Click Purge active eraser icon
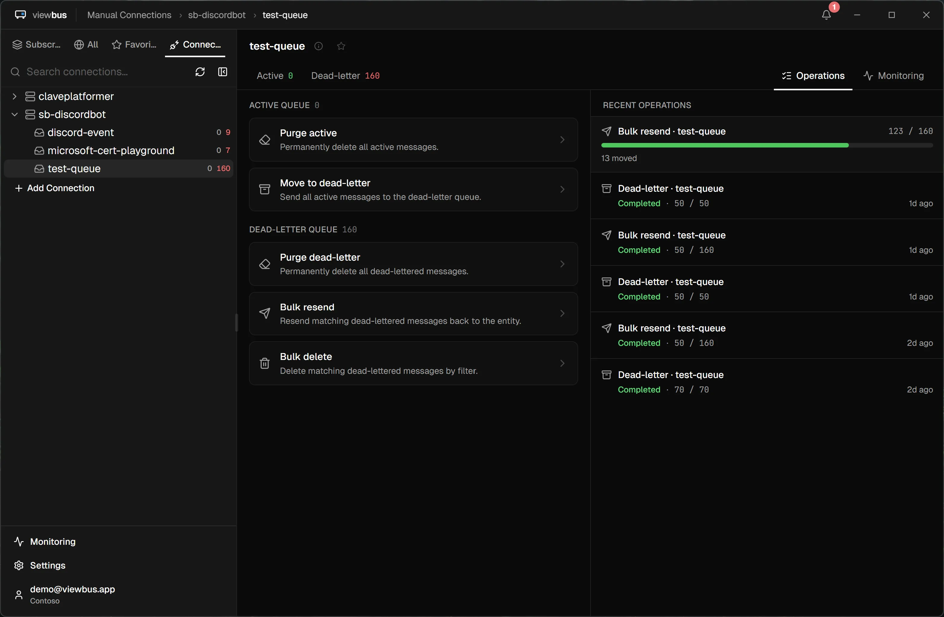This screenshot has height=617, width=944. tap(265, 140)
